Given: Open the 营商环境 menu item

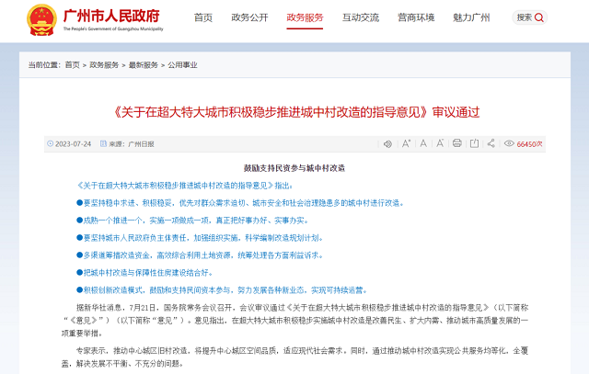Looking at the screenshot, I should coord(415,17).
